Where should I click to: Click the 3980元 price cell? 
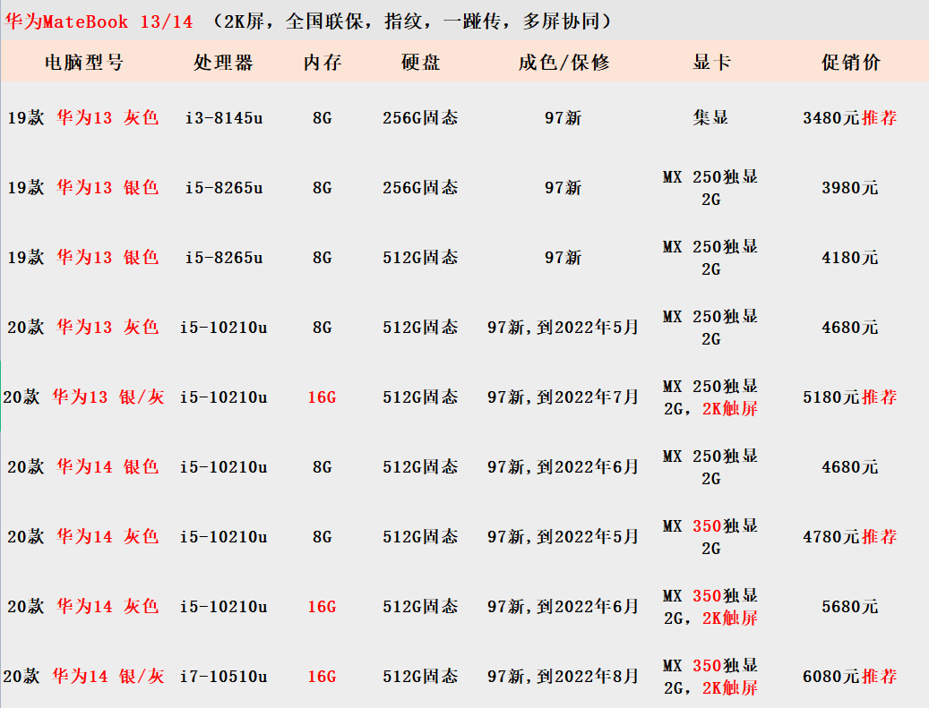[x=849, y=188]
